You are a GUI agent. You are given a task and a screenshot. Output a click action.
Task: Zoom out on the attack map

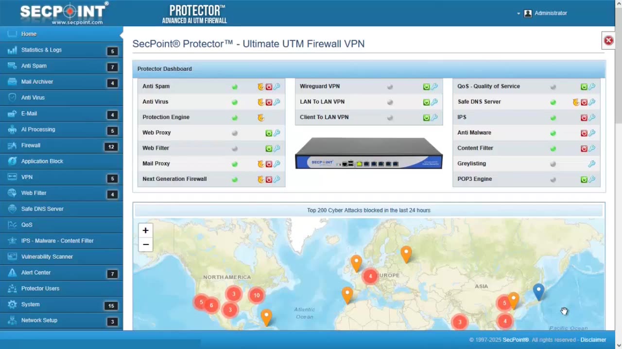tap(145, 245)
